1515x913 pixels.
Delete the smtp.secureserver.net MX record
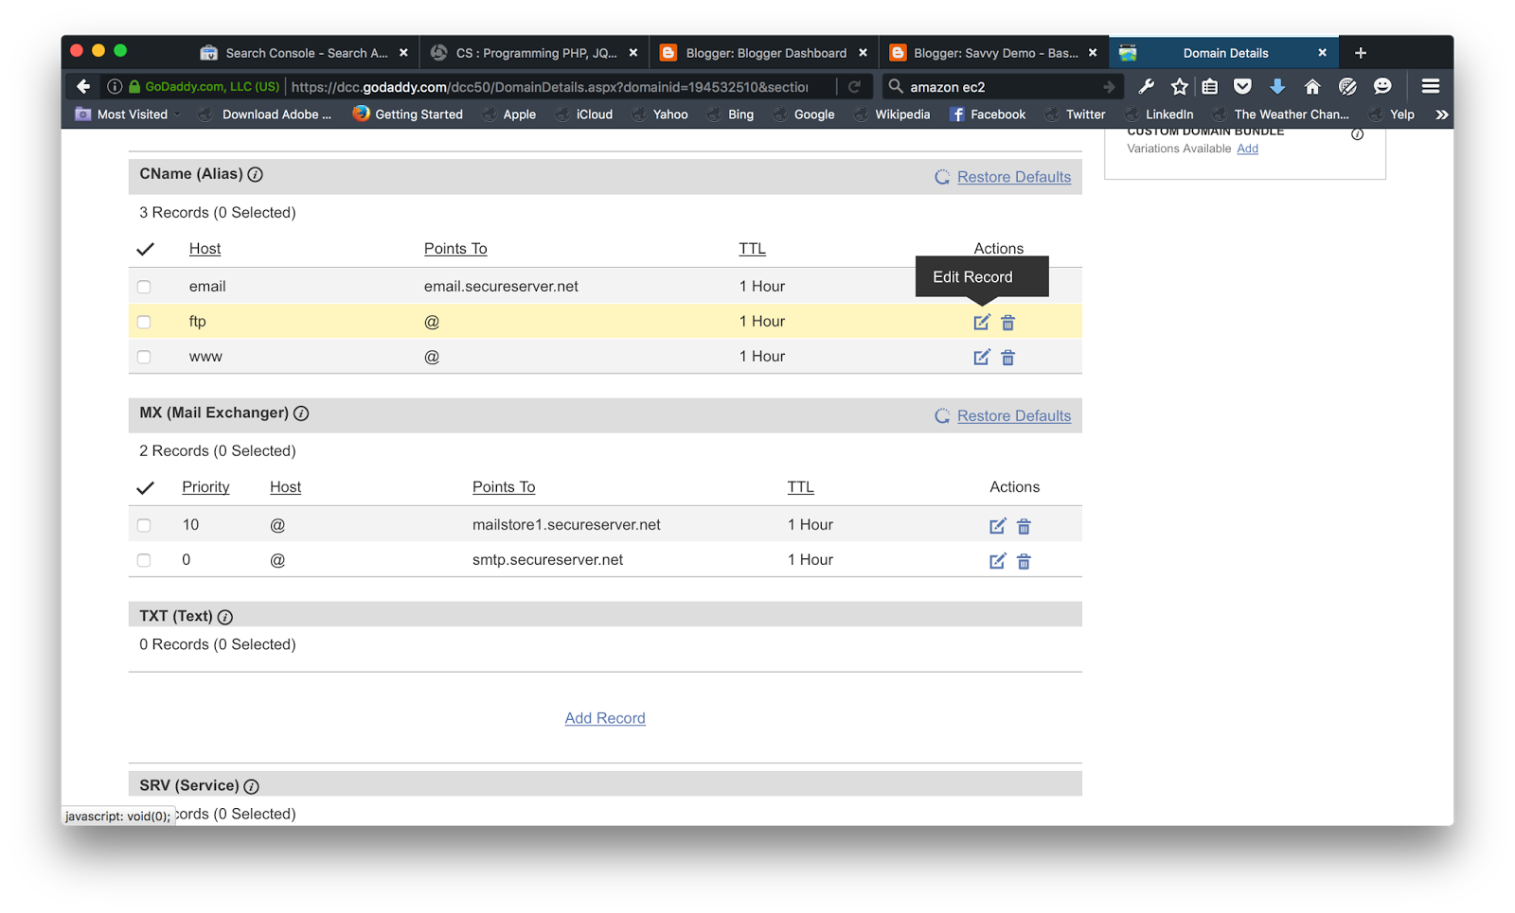tap(1024, 561)
